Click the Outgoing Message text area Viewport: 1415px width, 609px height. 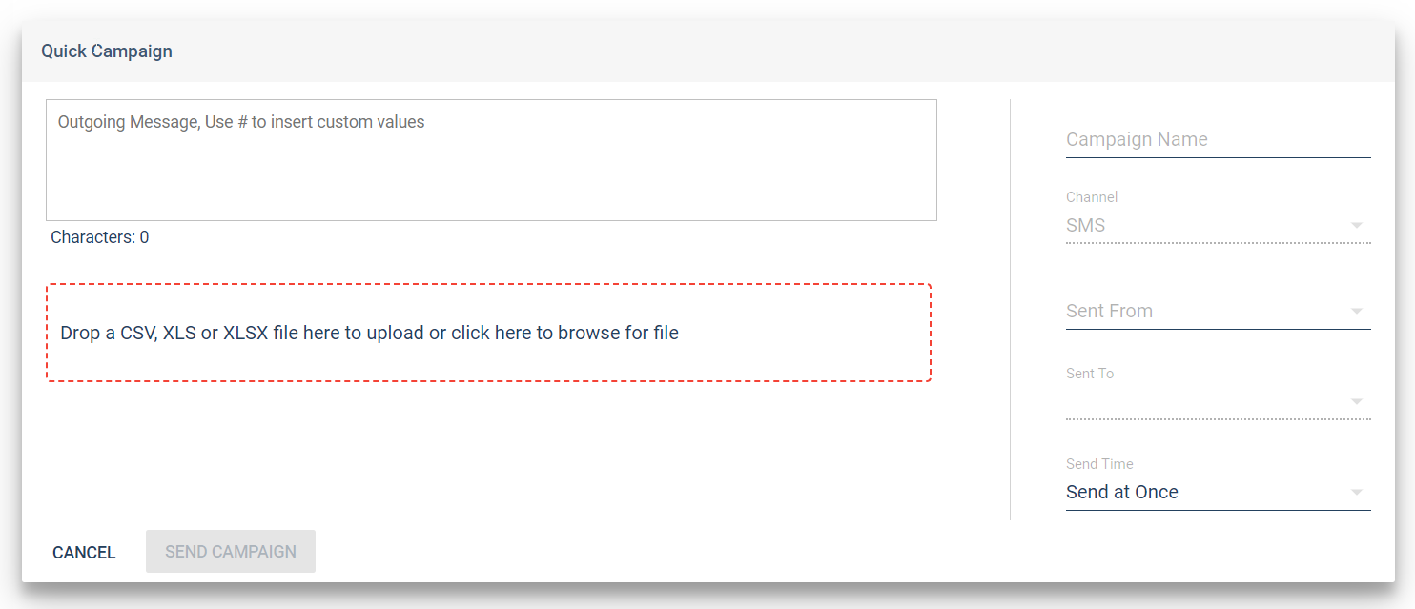tap(491, 160)
